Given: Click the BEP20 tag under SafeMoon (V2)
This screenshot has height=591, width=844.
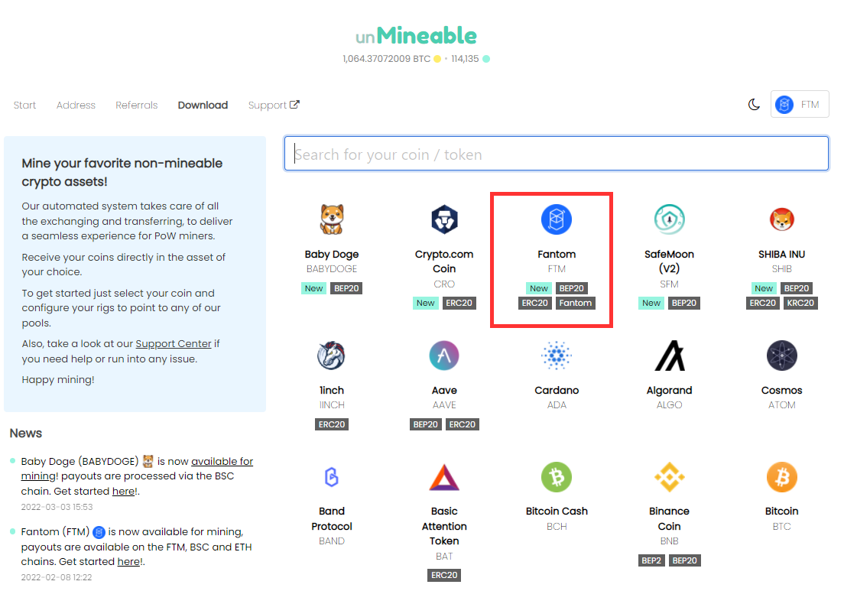Looking at the screenshot, I should 684,303.
